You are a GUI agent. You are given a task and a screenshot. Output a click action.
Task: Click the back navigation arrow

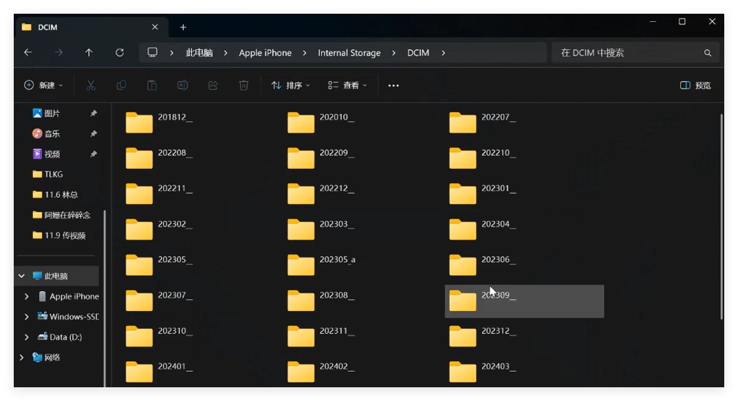(28, 52)
